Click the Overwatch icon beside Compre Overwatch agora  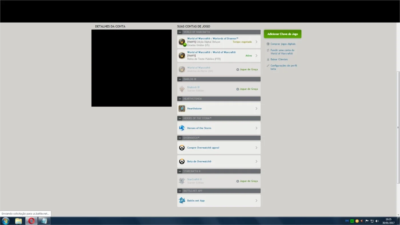coord(182,148)
